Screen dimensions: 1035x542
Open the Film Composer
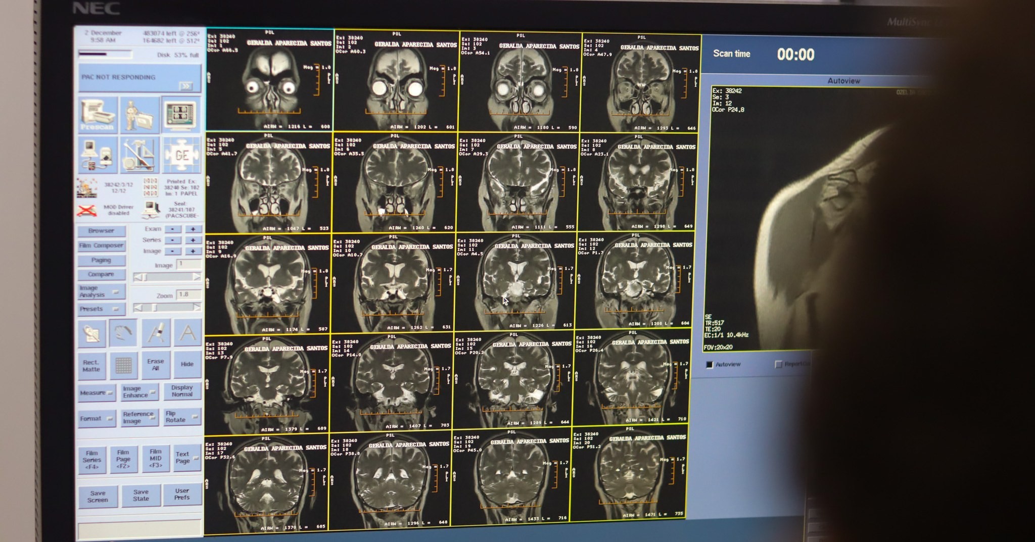pyautogui.click(x=102, y=245)
